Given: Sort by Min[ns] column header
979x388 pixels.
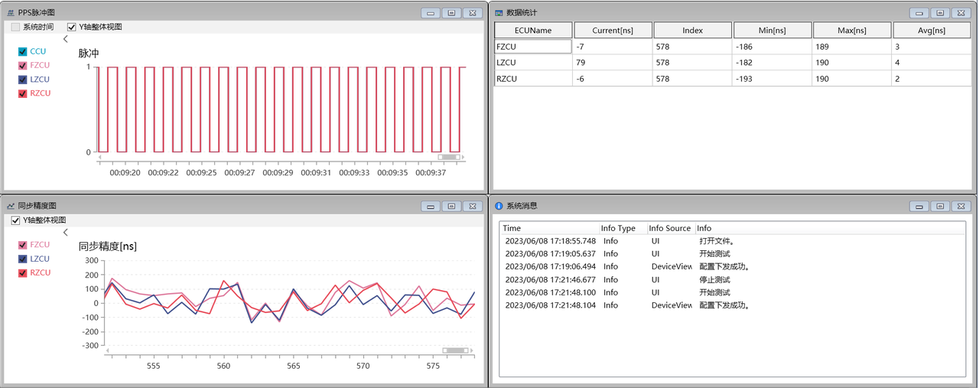Looking at the screenshot, I should 772,30.
